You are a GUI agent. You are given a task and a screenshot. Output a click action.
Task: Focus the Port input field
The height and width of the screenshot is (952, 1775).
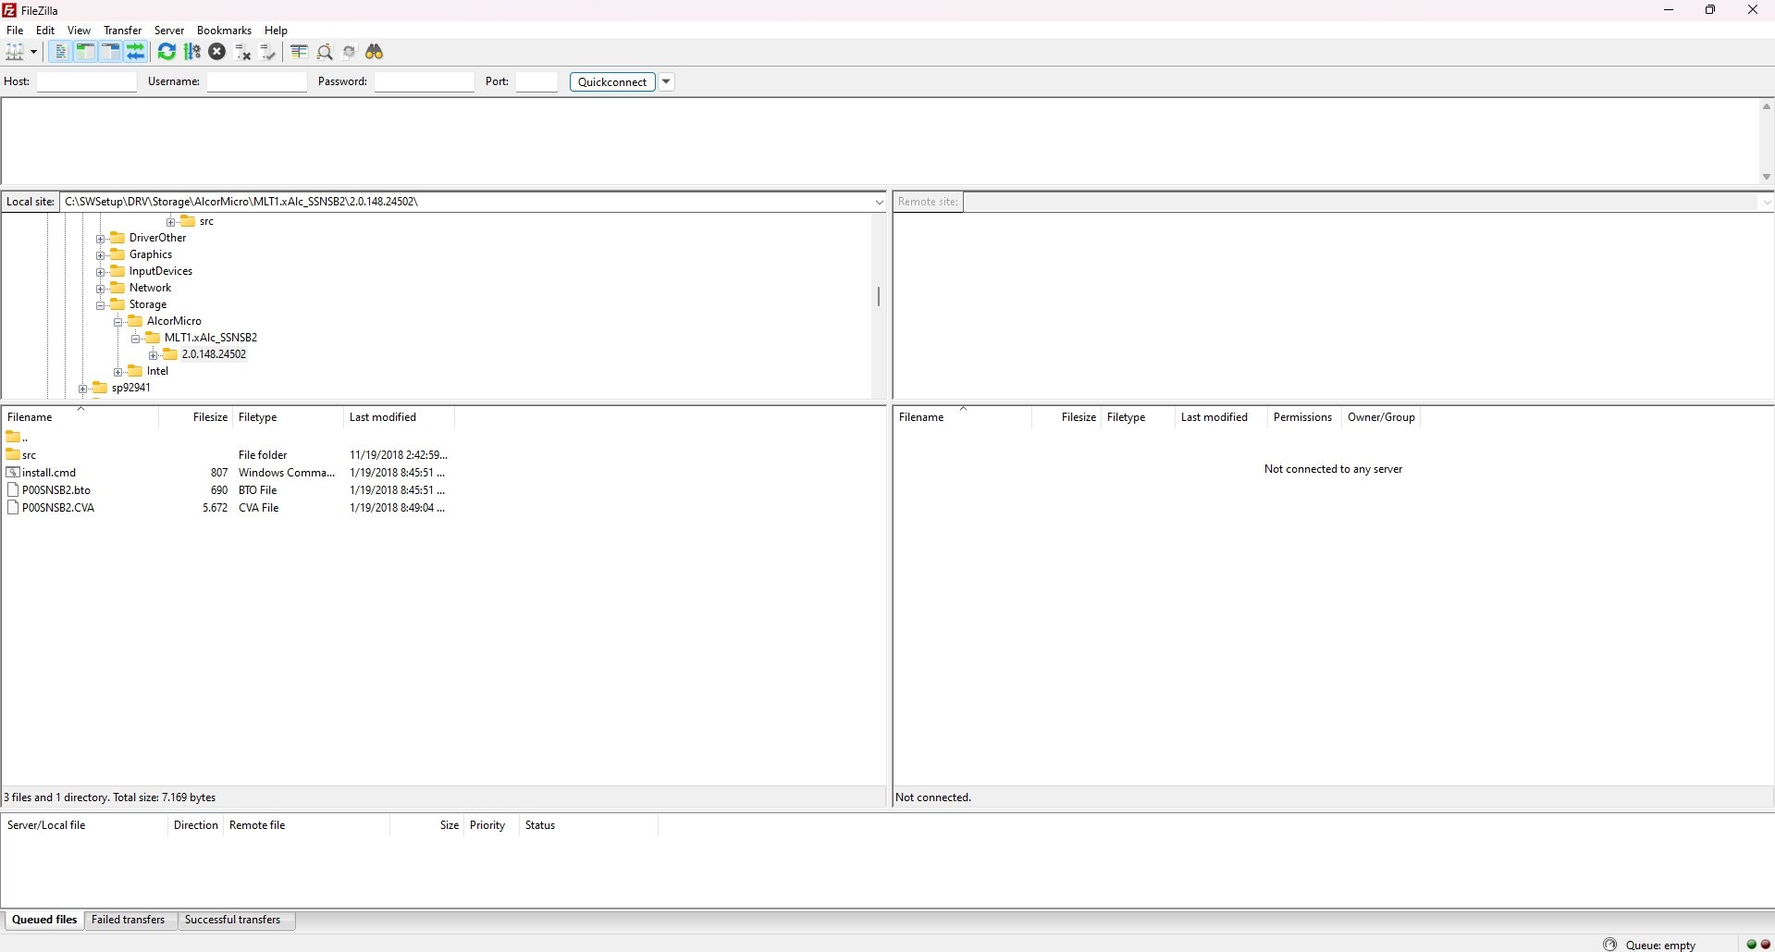537,81
